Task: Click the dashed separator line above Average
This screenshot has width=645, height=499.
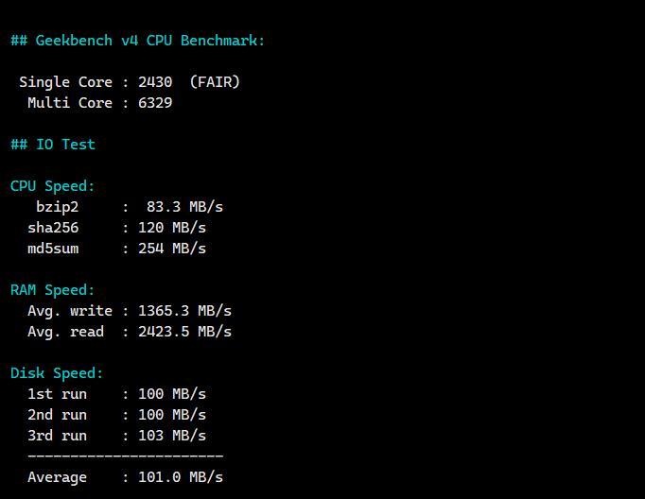Action: click(x=125, y=456)
